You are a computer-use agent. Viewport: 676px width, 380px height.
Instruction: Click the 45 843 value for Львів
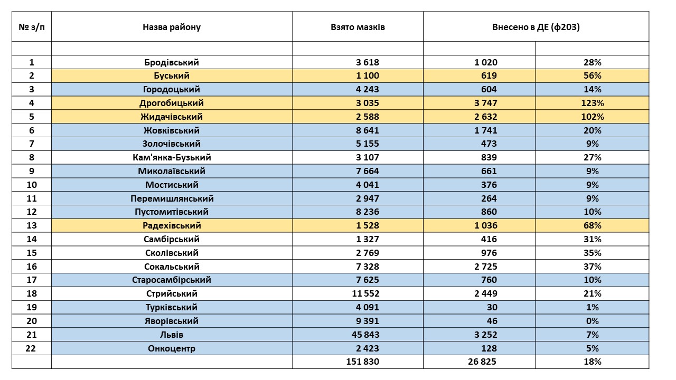point(358,335)
